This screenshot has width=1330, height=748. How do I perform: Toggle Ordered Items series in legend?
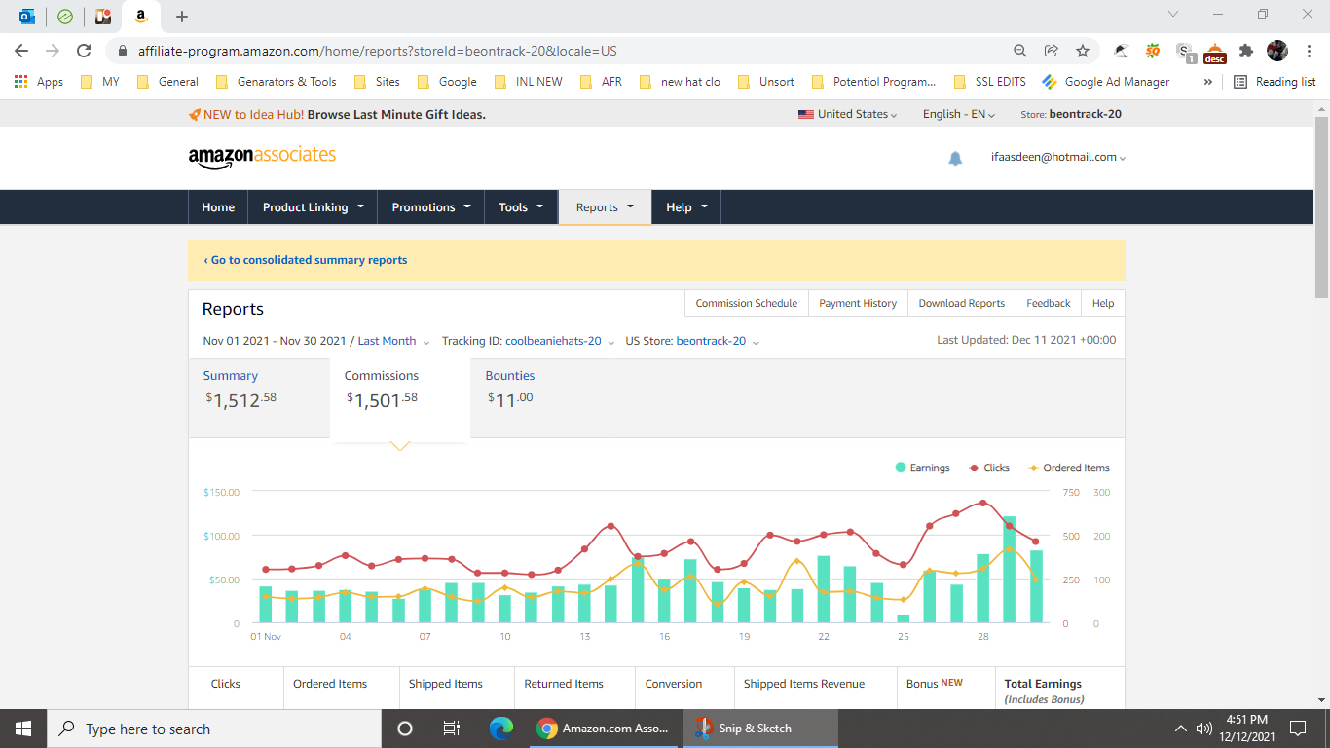point(1068,468)
